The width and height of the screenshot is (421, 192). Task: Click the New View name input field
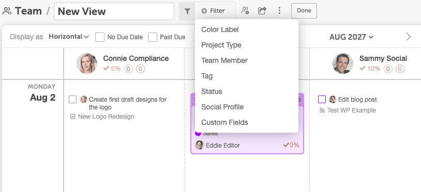point(114,11)
